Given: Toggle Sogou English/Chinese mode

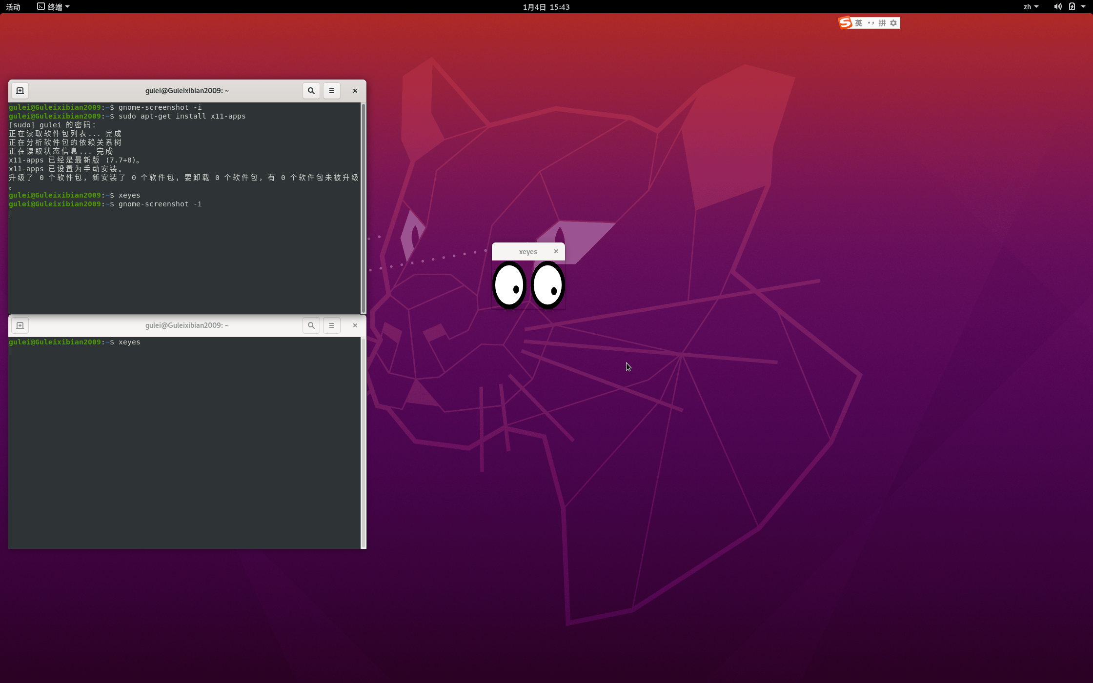Looking at the screenshot, I should pyautogui.click(x=859, y=23).
